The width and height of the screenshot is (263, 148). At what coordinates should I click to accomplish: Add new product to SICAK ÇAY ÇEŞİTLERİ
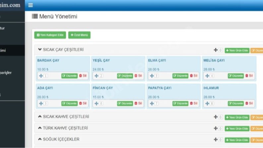237,50
